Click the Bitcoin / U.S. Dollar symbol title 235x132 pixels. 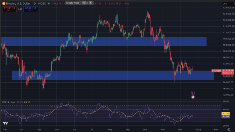[26, 3]
